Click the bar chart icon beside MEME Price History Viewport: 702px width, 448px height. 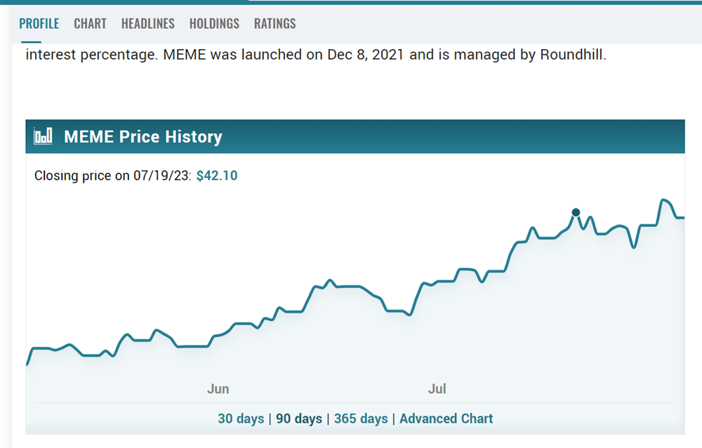tap(42, 136)
